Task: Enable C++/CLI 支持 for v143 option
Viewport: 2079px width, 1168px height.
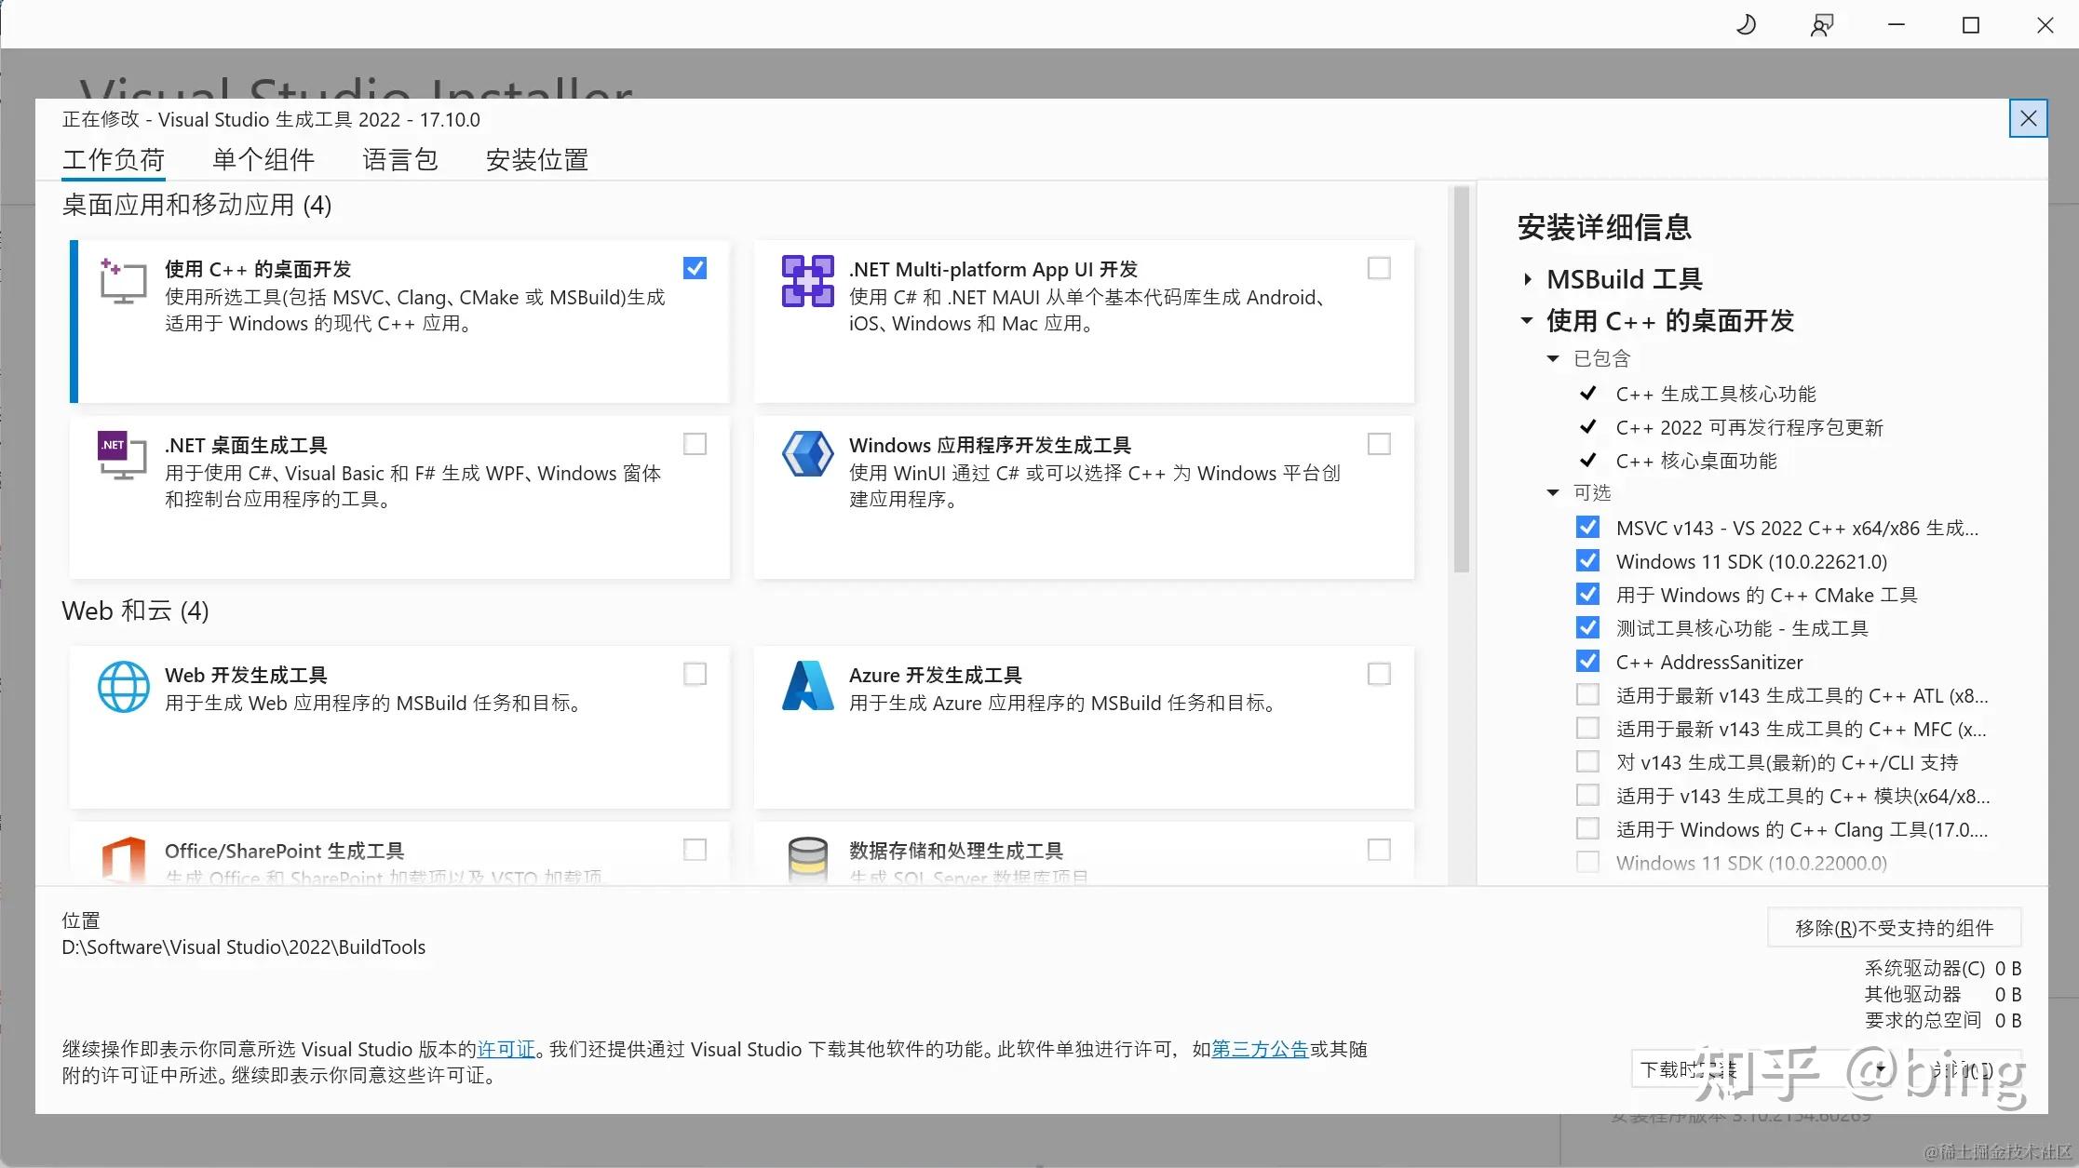Action: click(1587, 762)
